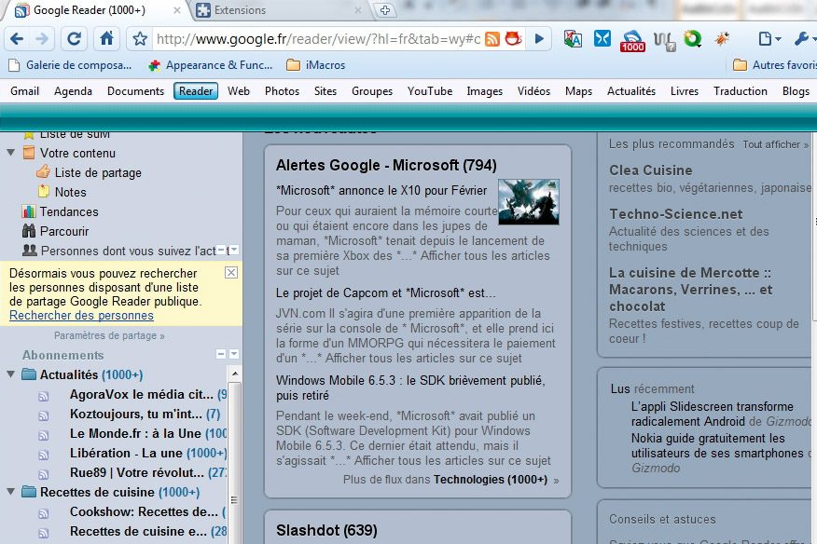817x544 pixels.
Task: Open Agenda in the Google bar
Action: tap(73, 91)
